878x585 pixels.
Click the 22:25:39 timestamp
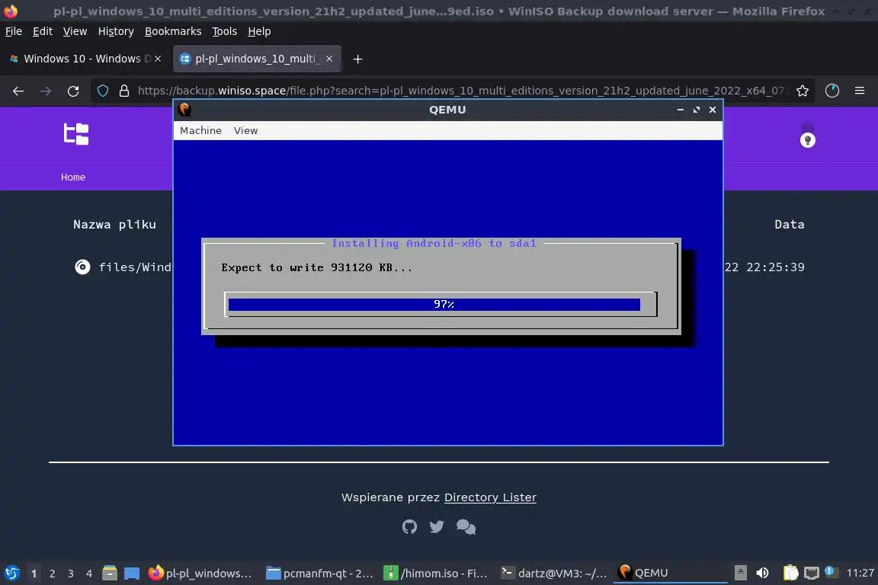775,267
